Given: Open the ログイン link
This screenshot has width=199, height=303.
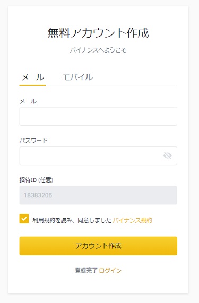Looking at the screenshot, I should (110, 271).
